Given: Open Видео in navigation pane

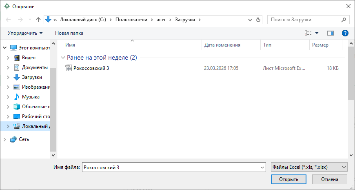Looking at the screenshot, I should (x=29, y=58).
